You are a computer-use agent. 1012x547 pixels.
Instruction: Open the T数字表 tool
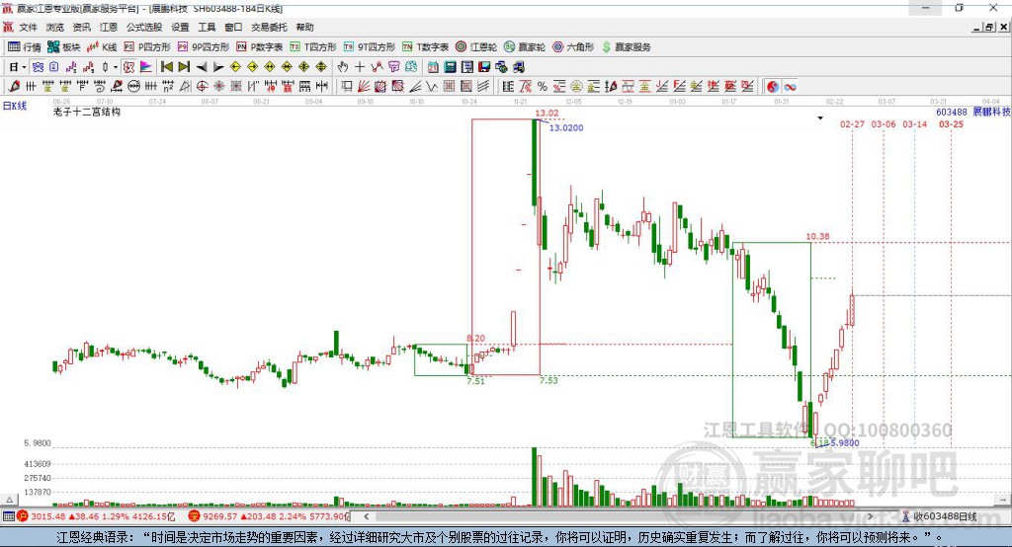(x=425, y=47)
